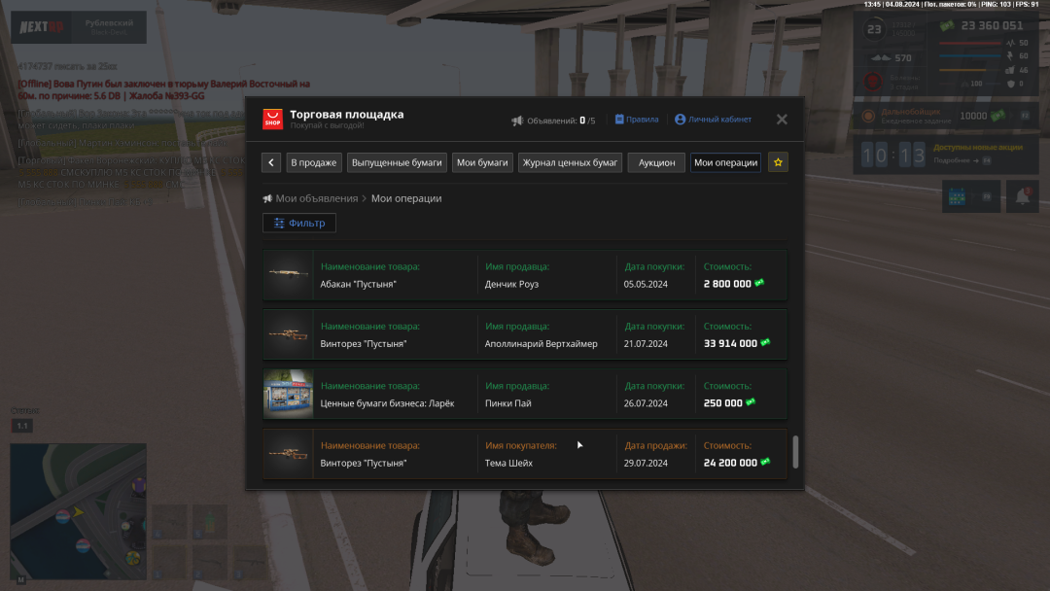1050x591 pixels.
Task: Open the Выпущенные бумаги tab
Action: (x=397, y=162)
